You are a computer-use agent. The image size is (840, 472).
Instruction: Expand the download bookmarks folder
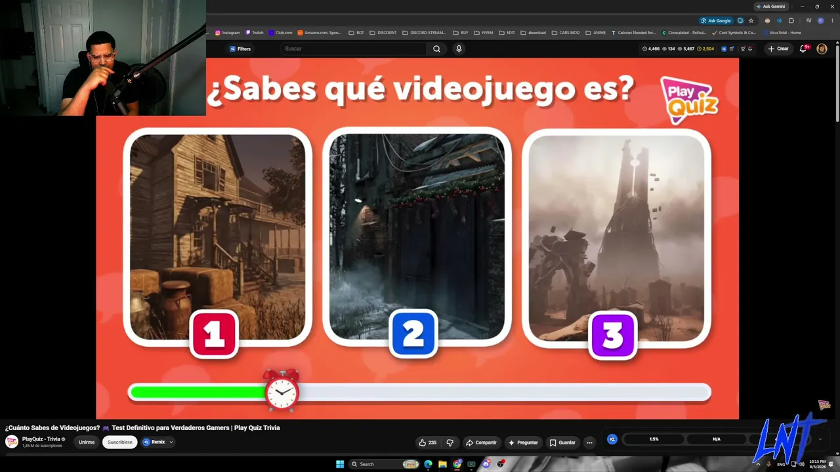(x=534, y=33)
